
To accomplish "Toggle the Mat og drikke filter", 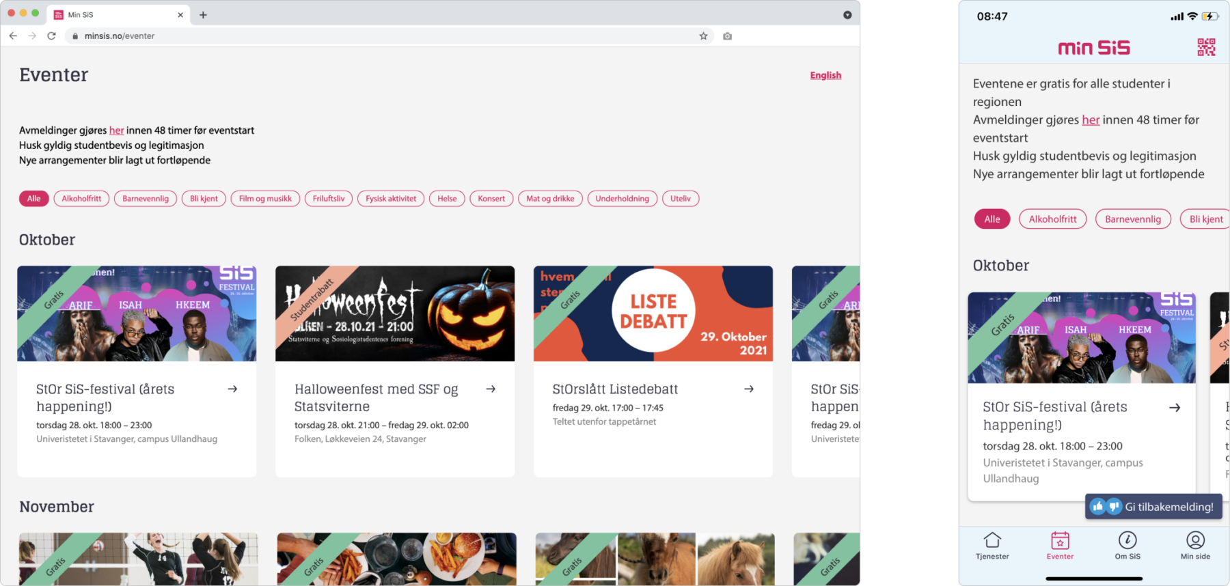I will pos(550,199).
